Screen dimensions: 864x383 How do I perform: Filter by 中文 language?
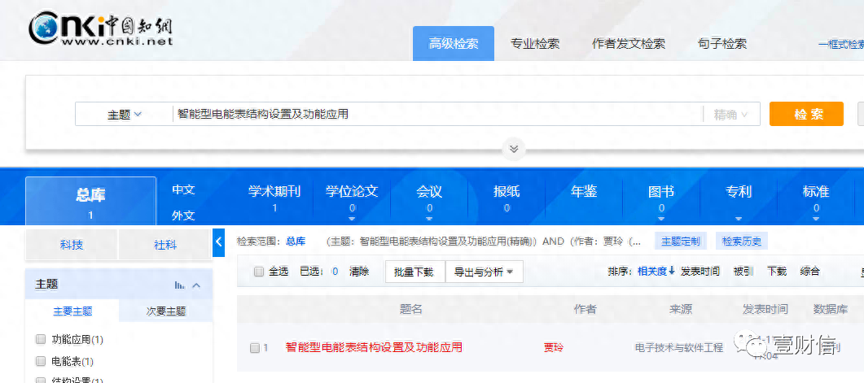click(183, 189)
